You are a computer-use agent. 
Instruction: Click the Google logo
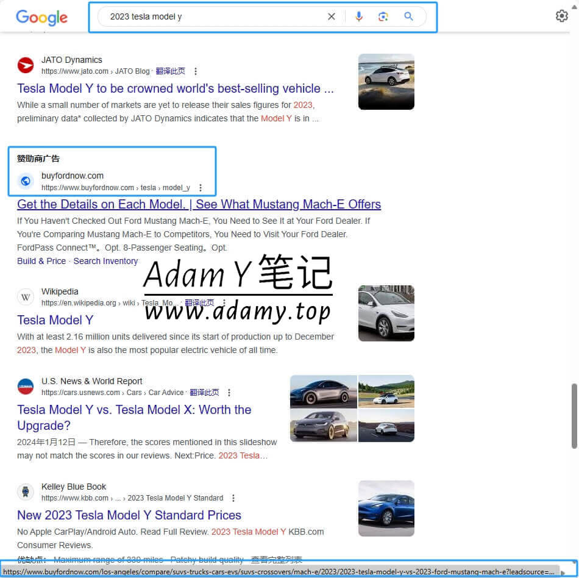[x=41, y=17]
